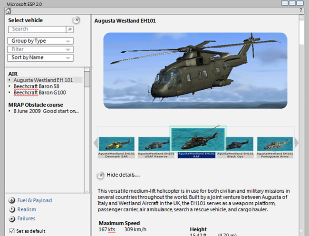Click the Select vehicle heading
The image size is (309, 236).
[x=25, y=20]
